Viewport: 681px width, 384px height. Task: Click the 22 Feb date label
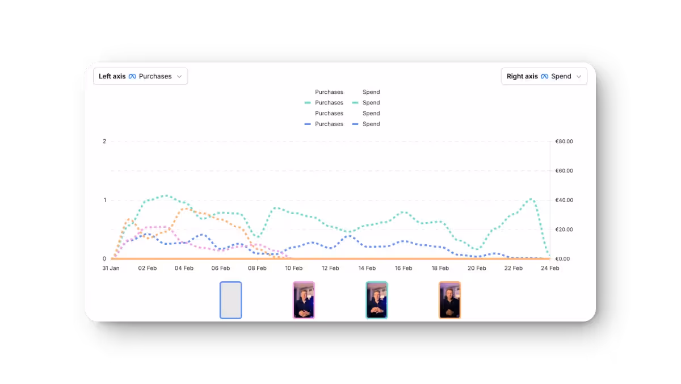pos(514,268)
